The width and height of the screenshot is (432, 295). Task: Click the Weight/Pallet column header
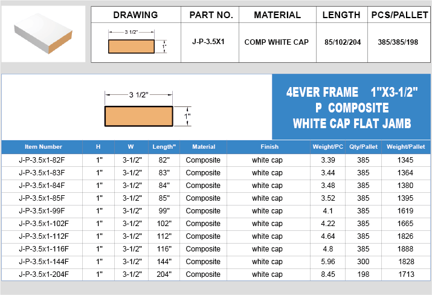(406, 147)
